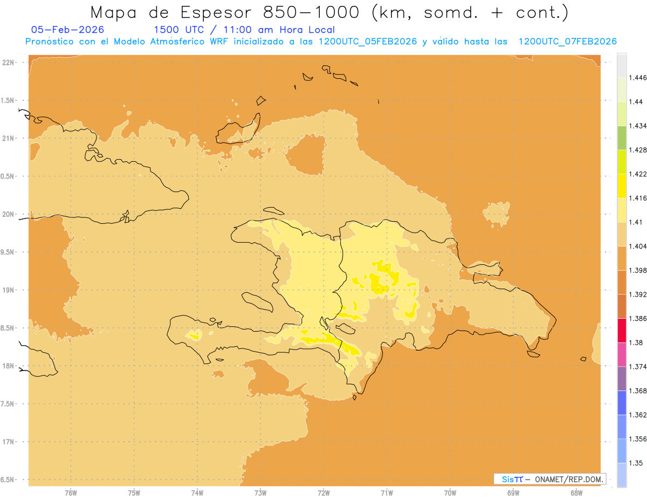Click the '68W' longitude axis label
This screenshot has width=647, height=500.
[x=576, y=493]
